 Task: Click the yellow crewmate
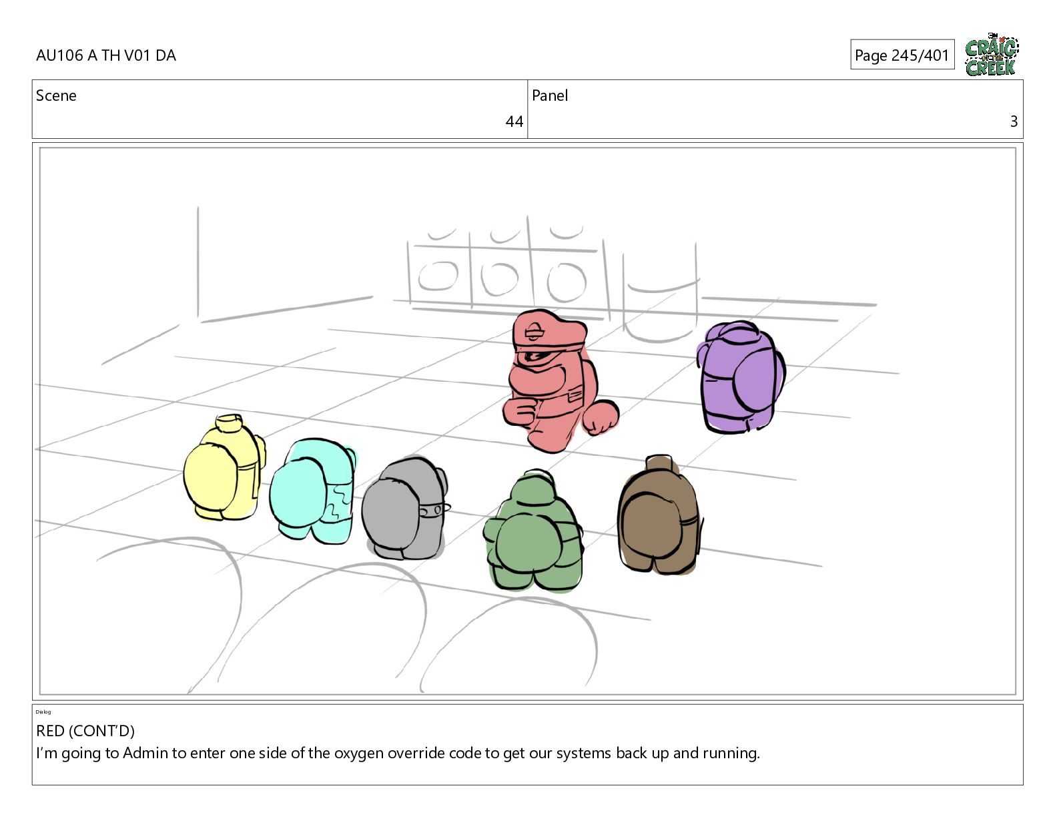[224, 467]
